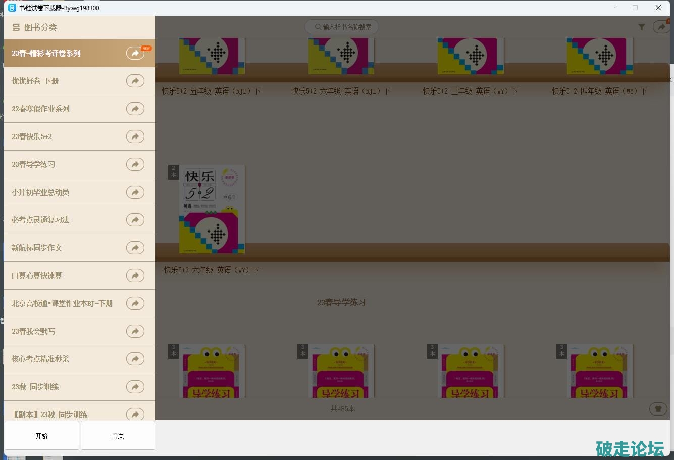The height and width of the screenshot is (460, 674).
Task: Open book cover 快乐5+2-六年级-英语（RJB）下
Action: 341,56
